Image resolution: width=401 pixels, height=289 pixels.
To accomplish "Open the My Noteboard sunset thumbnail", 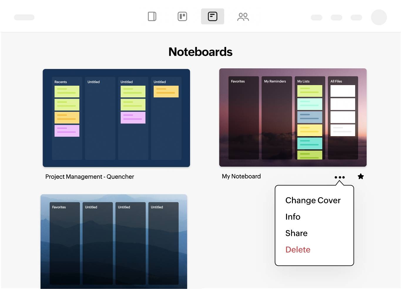I will tap(293, 117).
